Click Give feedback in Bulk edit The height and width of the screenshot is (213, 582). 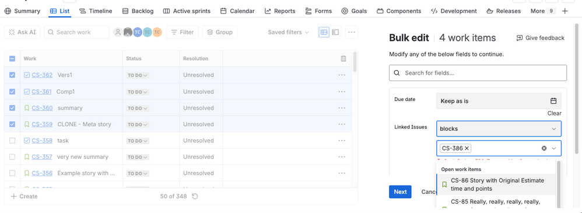(541, 38)
